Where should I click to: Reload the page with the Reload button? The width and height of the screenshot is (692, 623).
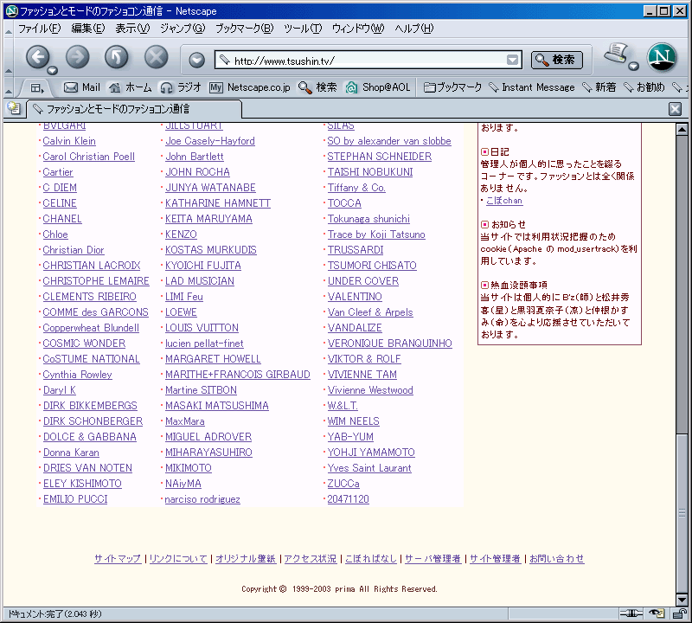(x=117, y=57)
